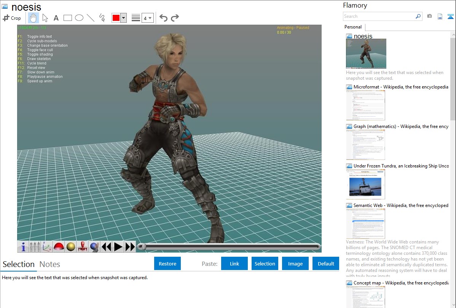
Task: Click the search magnifier icon
Action: [x=418, y=16]
